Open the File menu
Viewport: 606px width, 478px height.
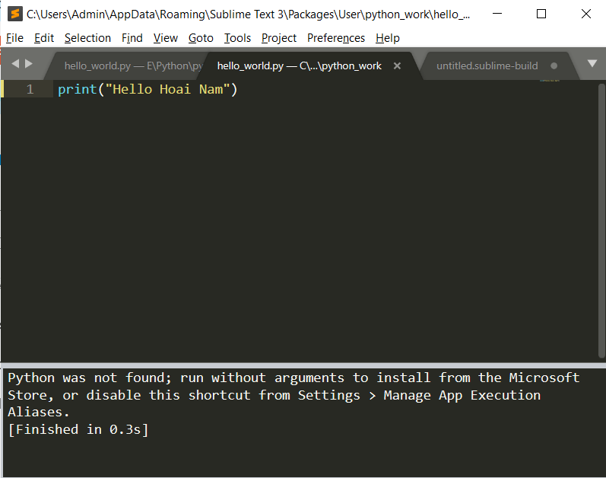(x=14, y=38)
